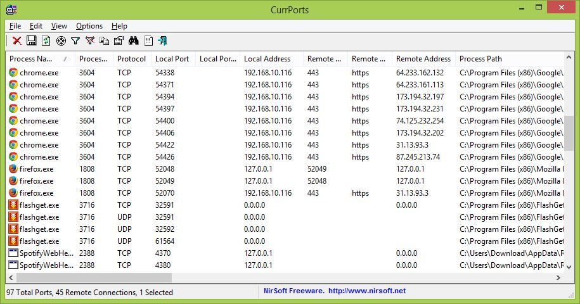Click Chrome icon on port 54394 row
Screen dimensions: 580x304
coord(13,96)
